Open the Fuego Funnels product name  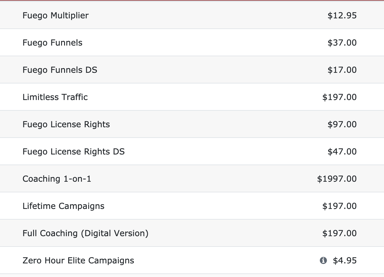(x=53, y=43)
